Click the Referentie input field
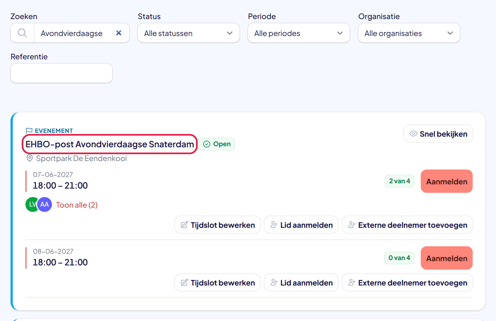Viewport: 496px width, 321px height. [x=61, y=73]
